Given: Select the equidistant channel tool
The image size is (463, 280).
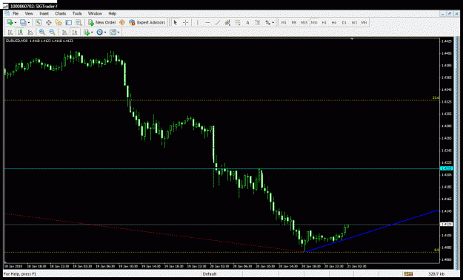Looking at the screenshot, I should pos(227,22).
